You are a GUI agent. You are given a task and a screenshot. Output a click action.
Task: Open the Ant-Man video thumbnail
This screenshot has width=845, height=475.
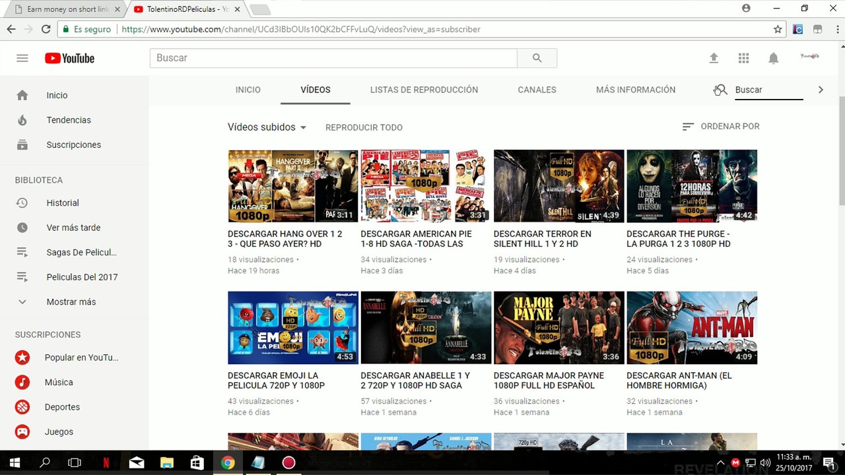[692, 328]
